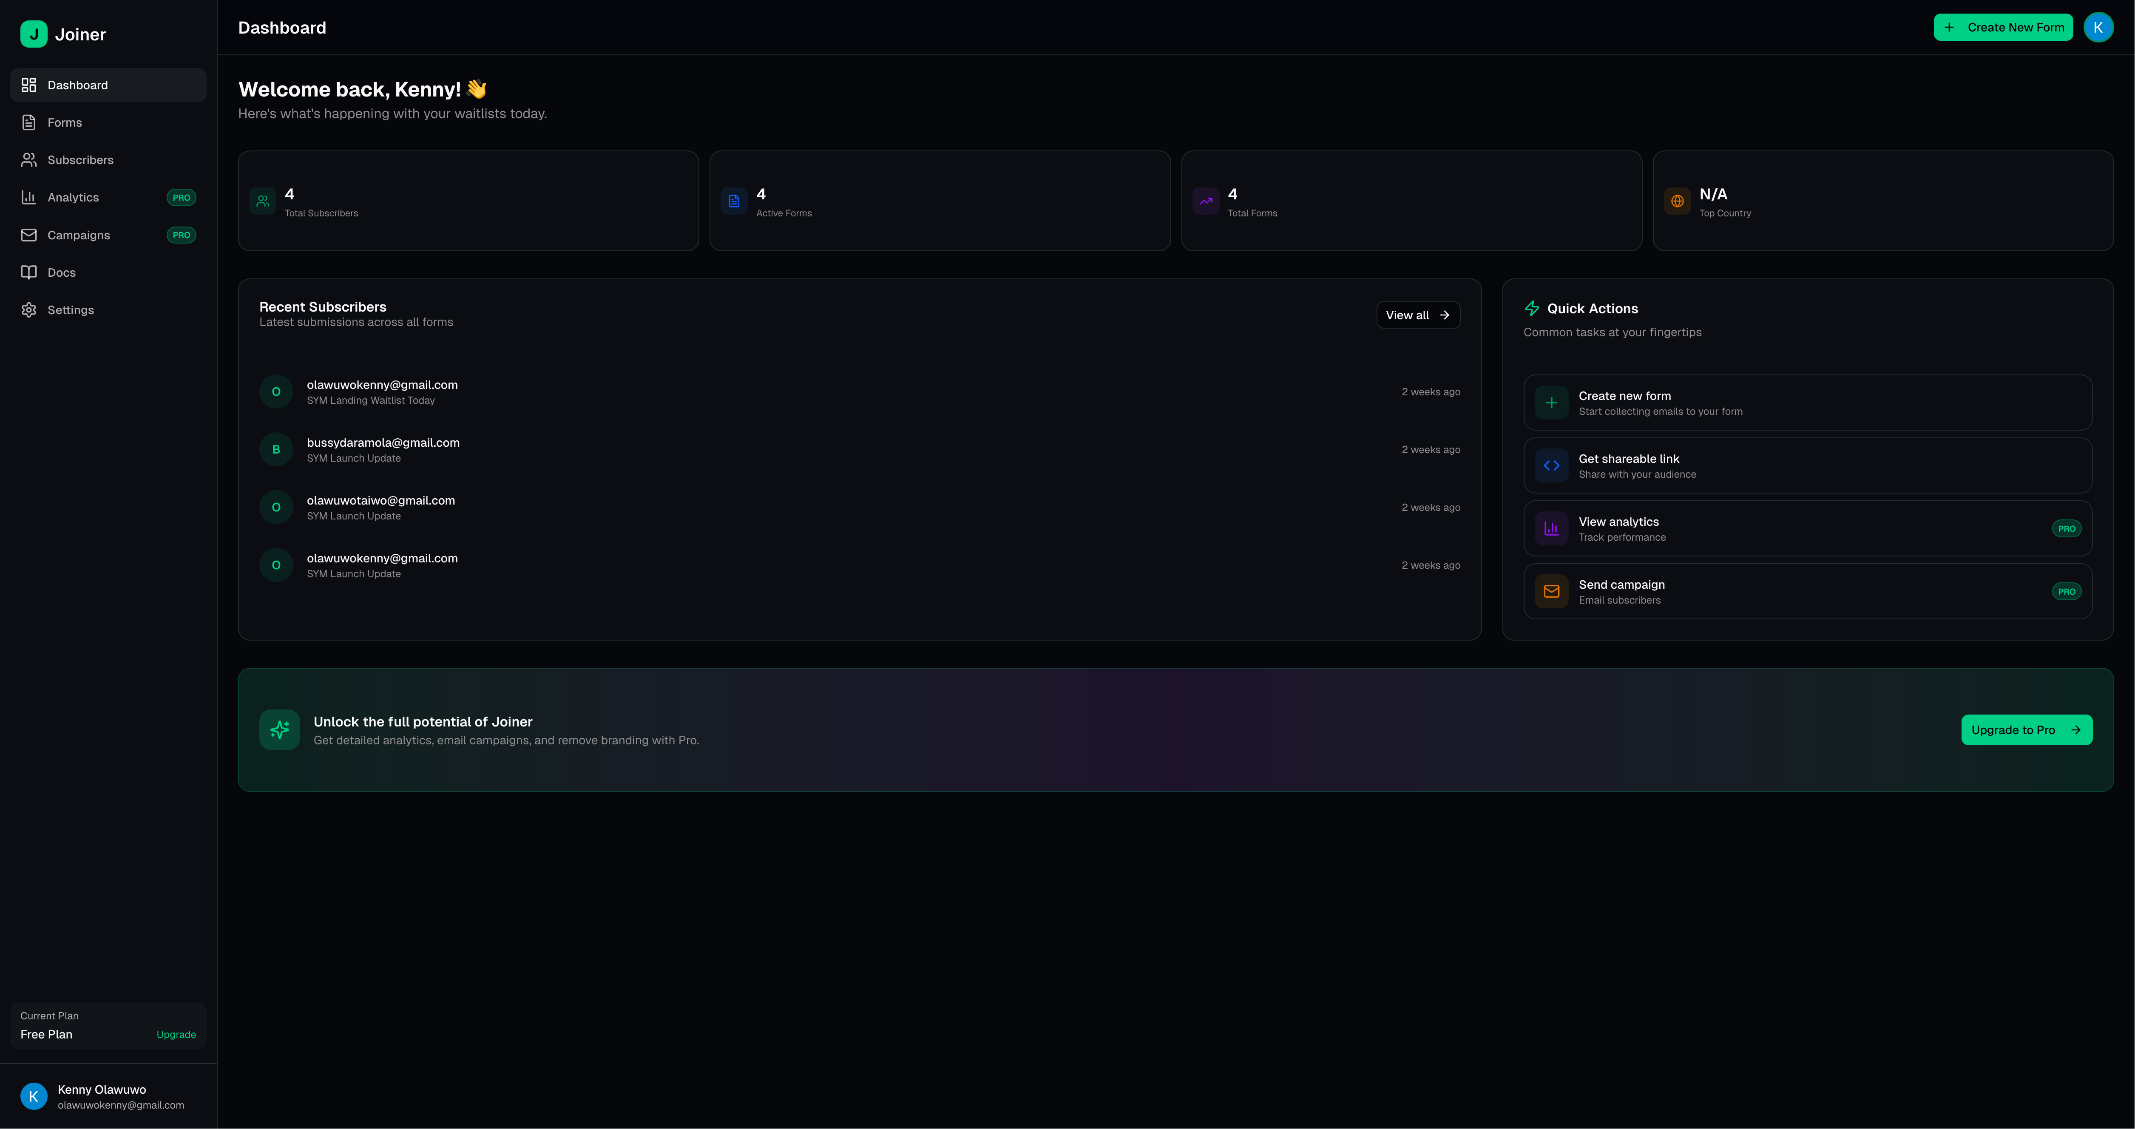This screenshot has height=1129, width=2135.
Task: Click the Send campaign envelope icon
Action: (1551, 591)
